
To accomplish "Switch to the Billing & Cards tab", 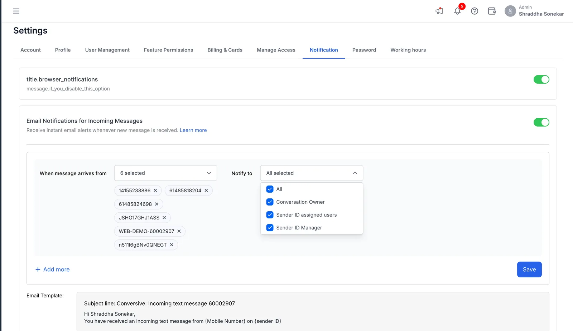I will click(225, 50).
